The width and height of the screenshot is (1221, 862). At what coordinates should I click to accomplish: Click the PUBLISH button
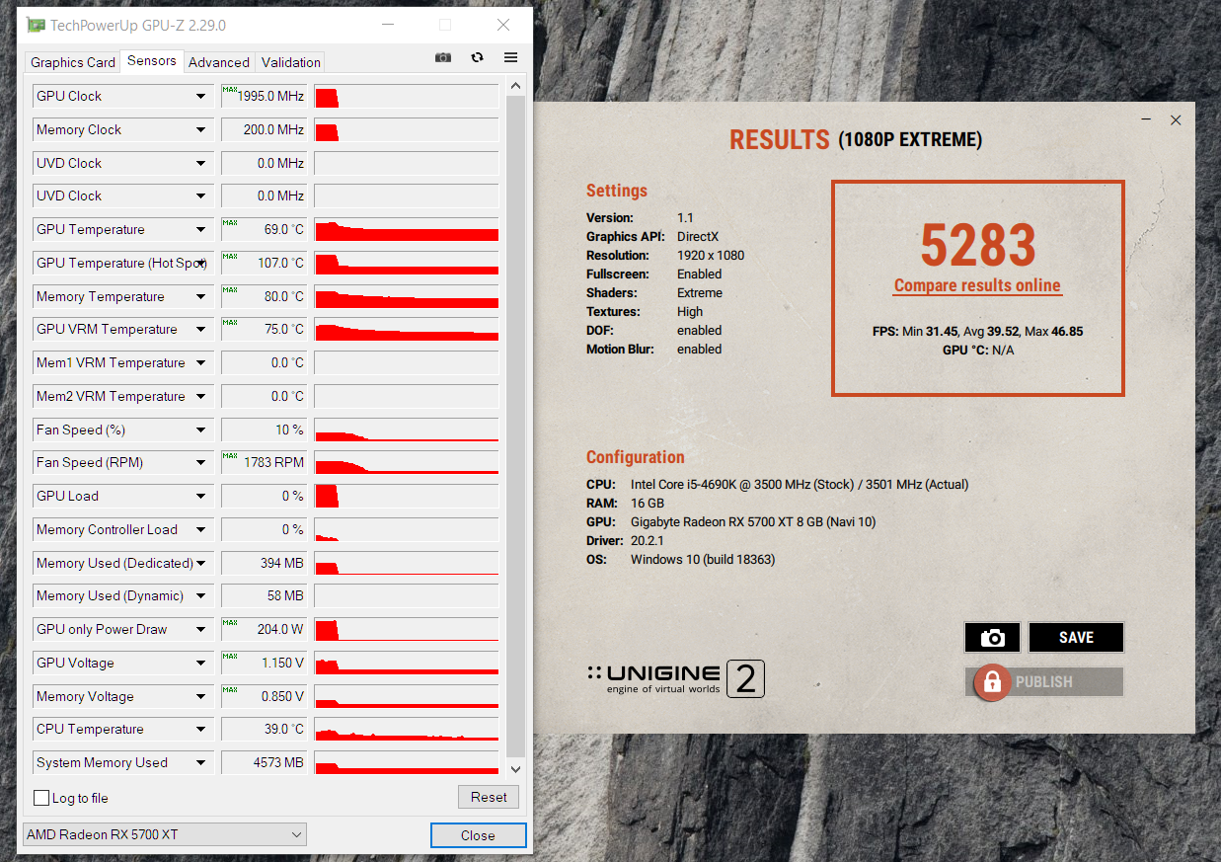[1043, 682]
